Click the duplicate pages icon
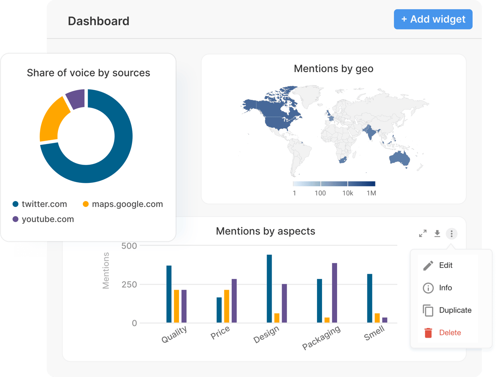This screenshot has height=377, width=496. 428,311
